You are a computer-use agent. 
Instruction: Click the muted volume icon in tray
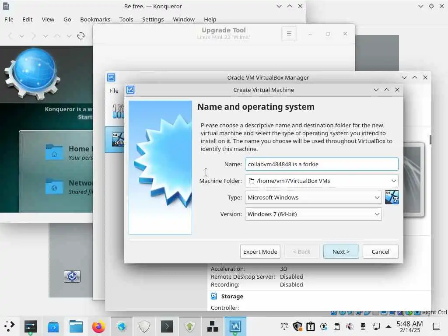click(x=350, y=326)
